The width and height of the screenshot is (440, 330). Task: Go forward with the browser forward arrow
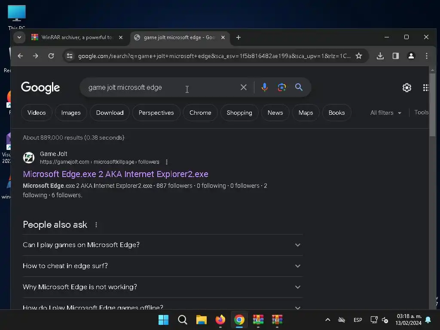(35, 56)
